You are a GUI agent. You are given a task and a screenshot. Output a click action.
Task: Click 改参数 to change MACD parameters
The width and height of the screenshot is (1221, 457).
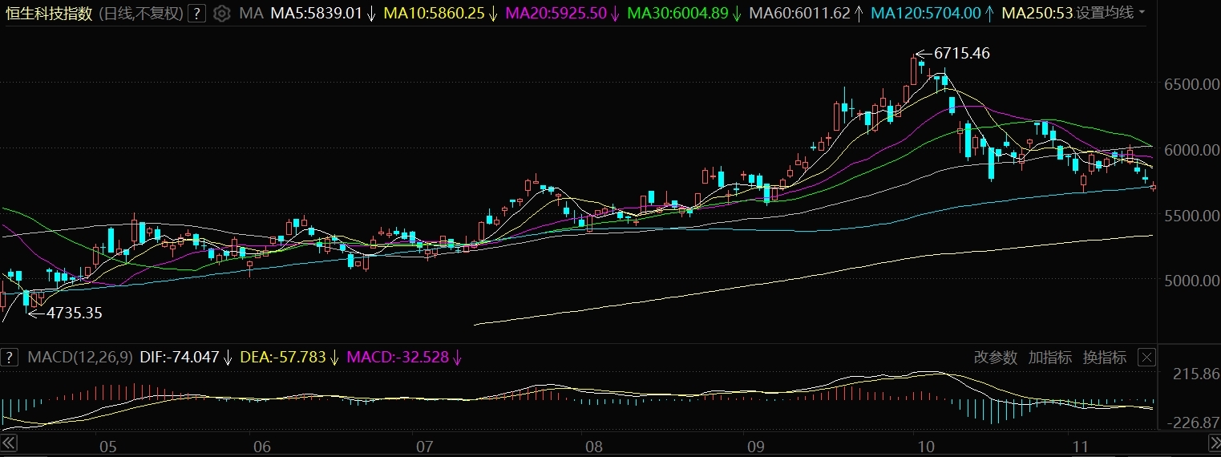click(x=996, y=358)
